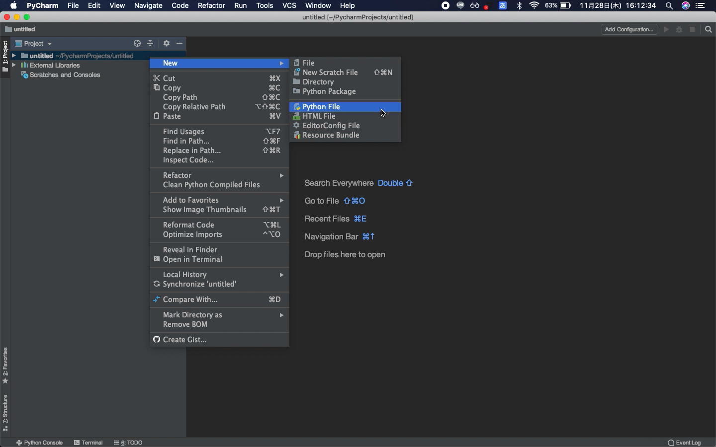Choose Resource Bundle in New submenu
Screen dimensions: 716x447
coord(345,135)
